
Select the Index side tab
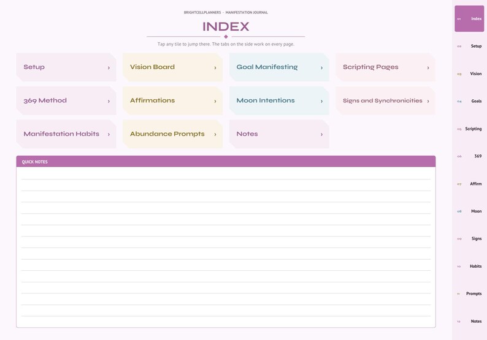pos(469,18)
